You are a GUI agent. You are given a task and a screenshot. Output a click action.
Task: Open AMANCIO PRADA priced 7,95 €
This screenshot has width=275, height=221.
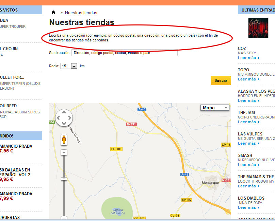pos(16,146)
